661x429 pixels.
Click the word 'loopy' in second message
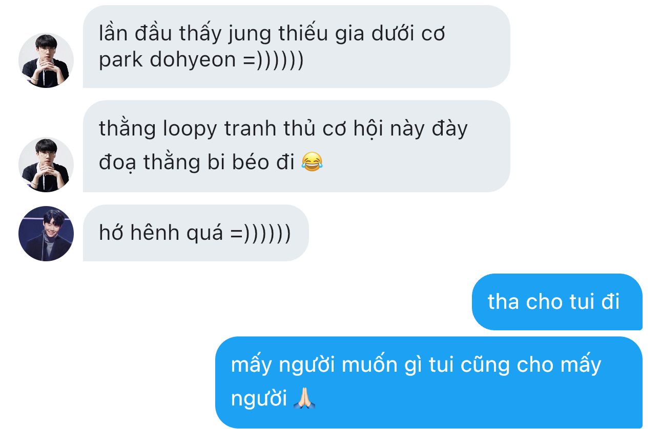191,130
